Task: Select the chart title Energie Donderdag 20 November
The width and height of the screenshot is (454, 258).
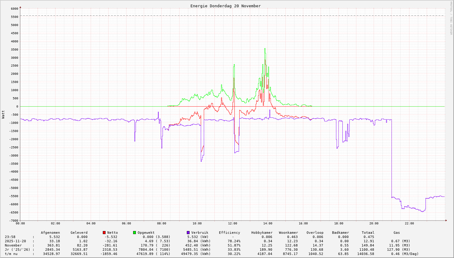Action: [x=225, y=6]
